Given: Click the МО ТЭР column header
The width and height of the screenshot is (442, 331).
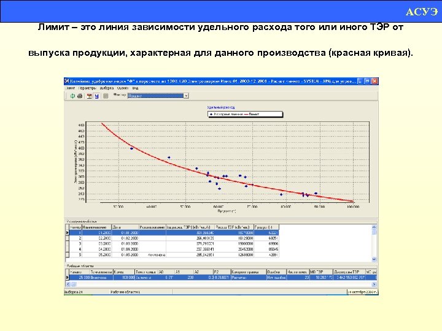Looking at the screenshot, I should (x=321, y=272).
